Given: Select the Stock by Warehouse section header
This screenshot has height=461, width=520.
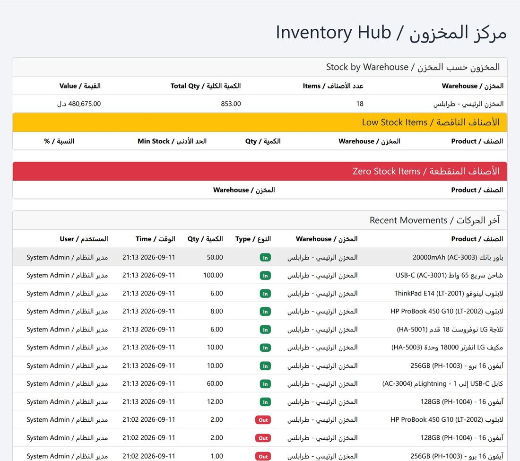Looking at the screenshot, I should (x=260, y=67).
